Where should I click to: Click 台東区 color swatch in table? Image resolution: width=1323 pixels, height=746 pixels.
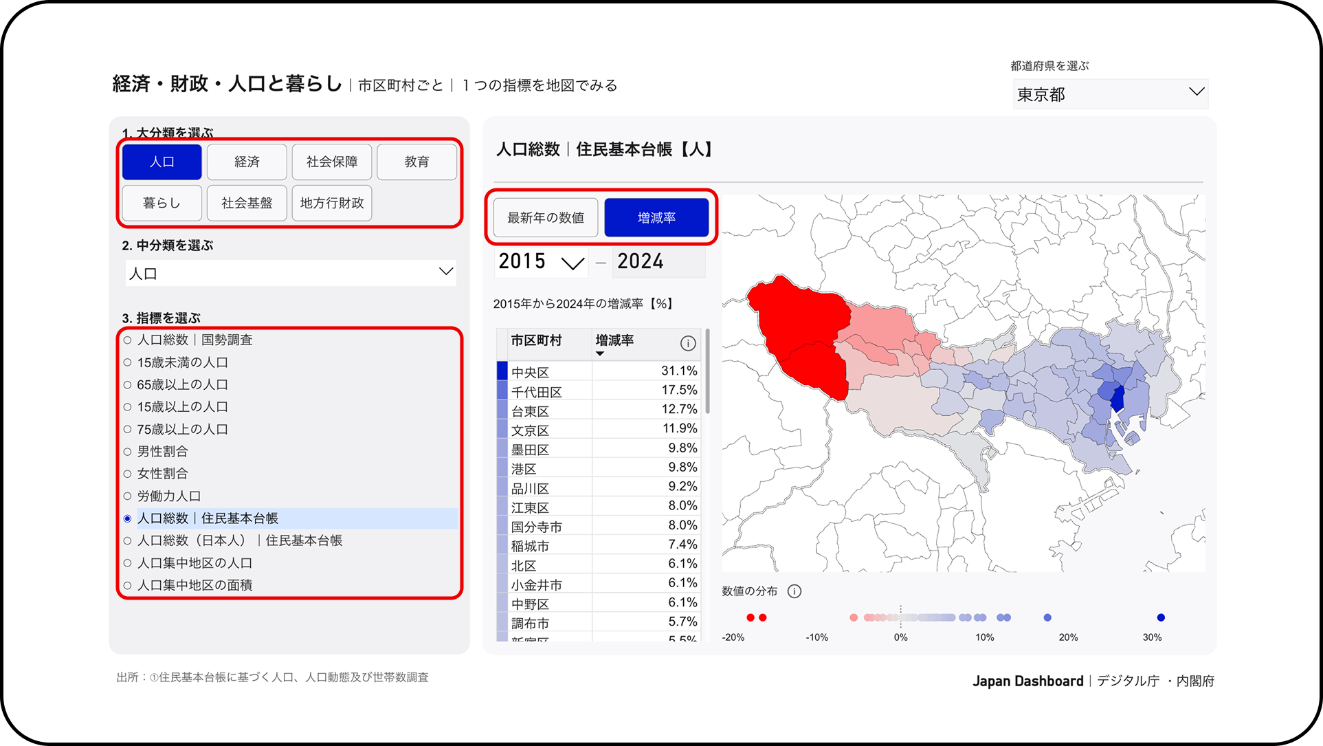pyautogui.click(x=502, y=410)
